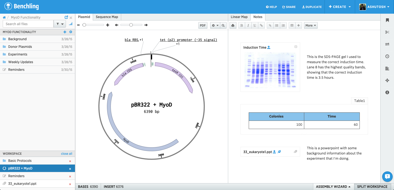
Task: Toggle underline formatting in Notes
Action: point(255,25)
